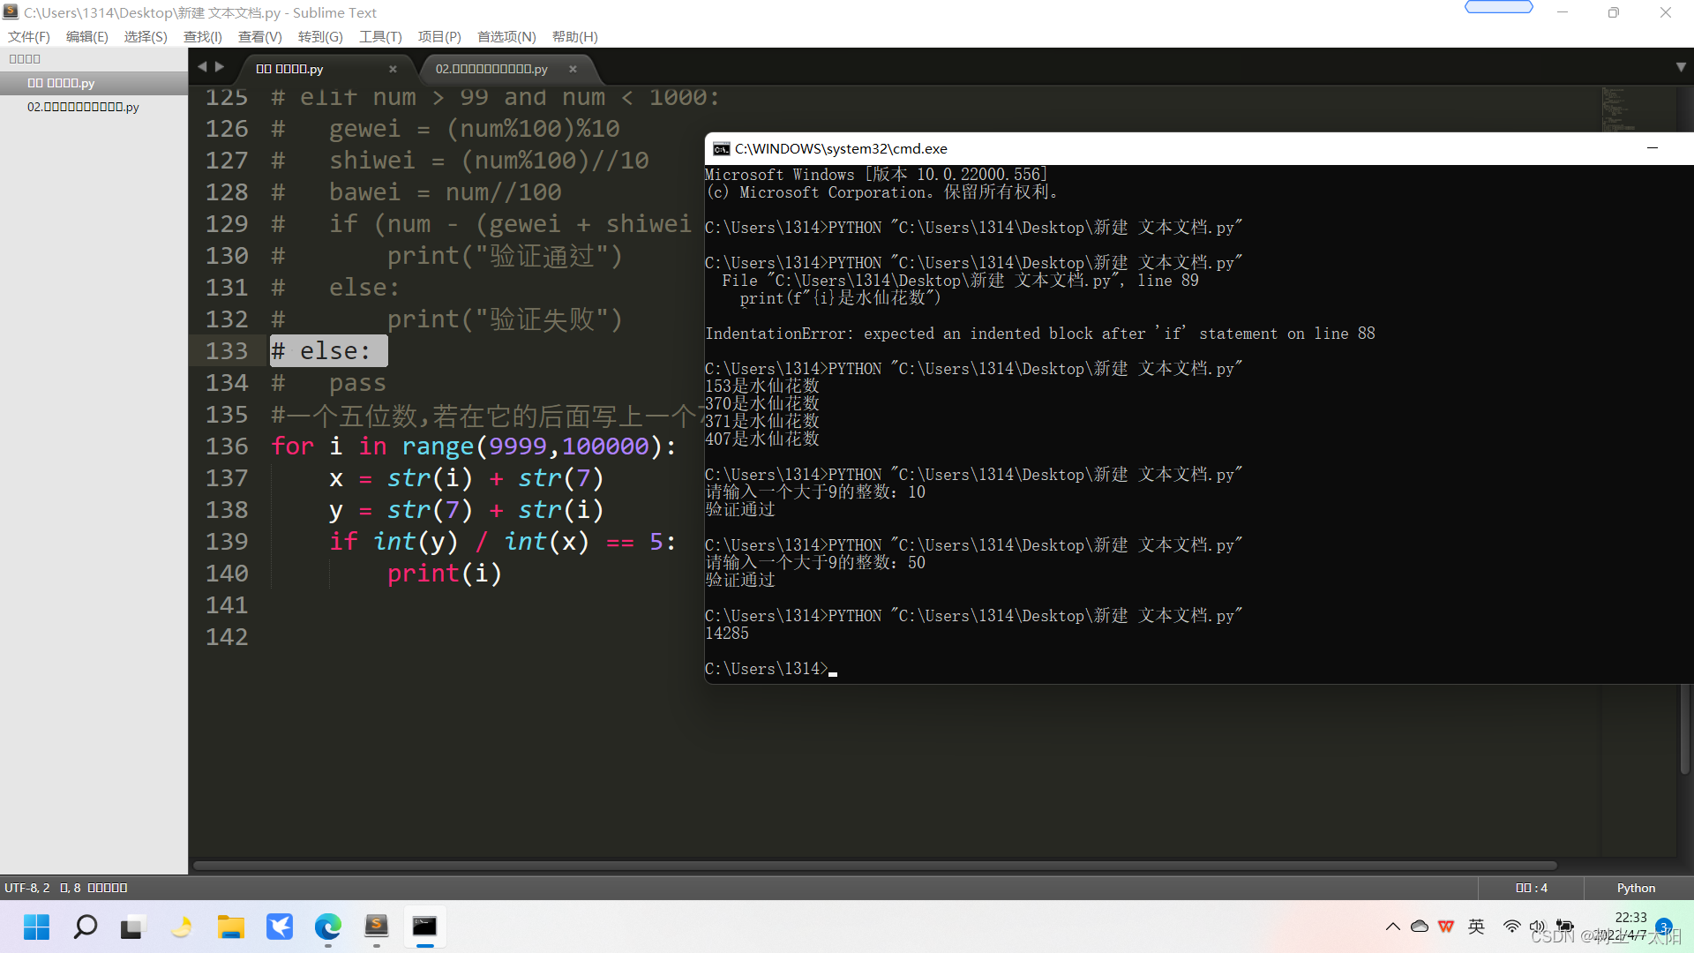
Task: Close the first .py editor tab
Action: click(x=393, y=69)
